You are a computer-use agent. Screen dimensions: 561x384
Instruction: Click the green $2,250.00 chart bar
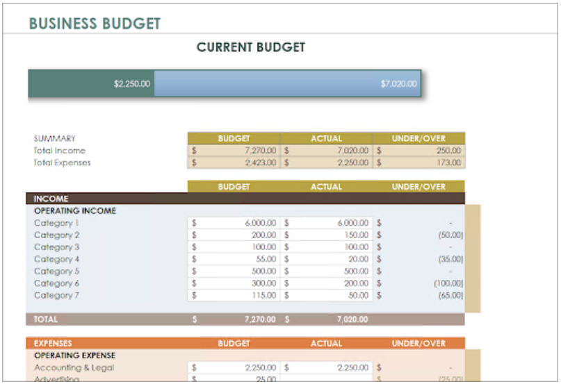(x=91, y=83)
